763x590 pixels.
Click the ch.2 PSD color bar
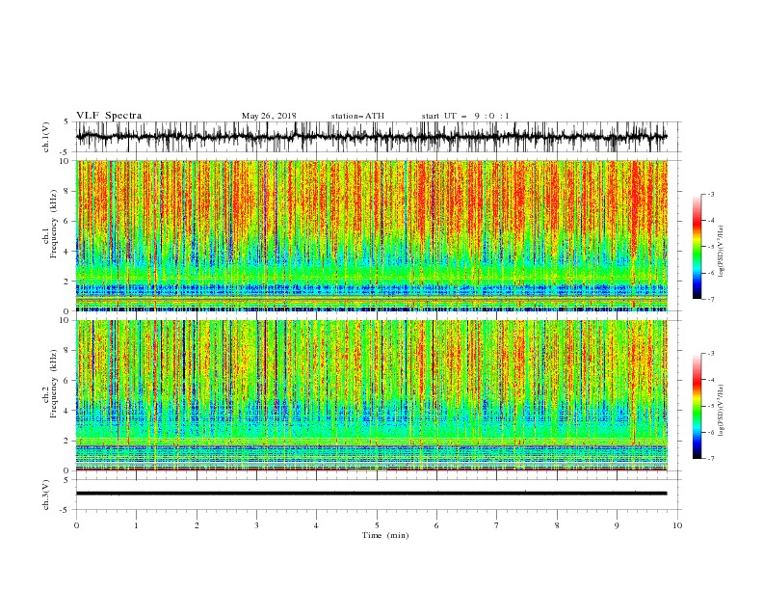coord(697,406)
